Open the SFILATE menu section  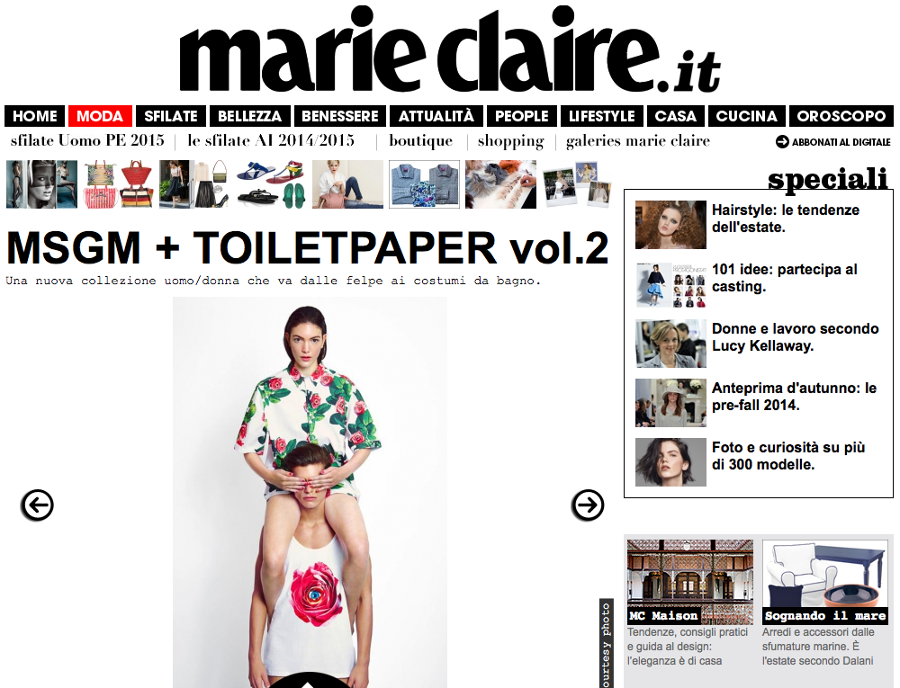(171, 116)
